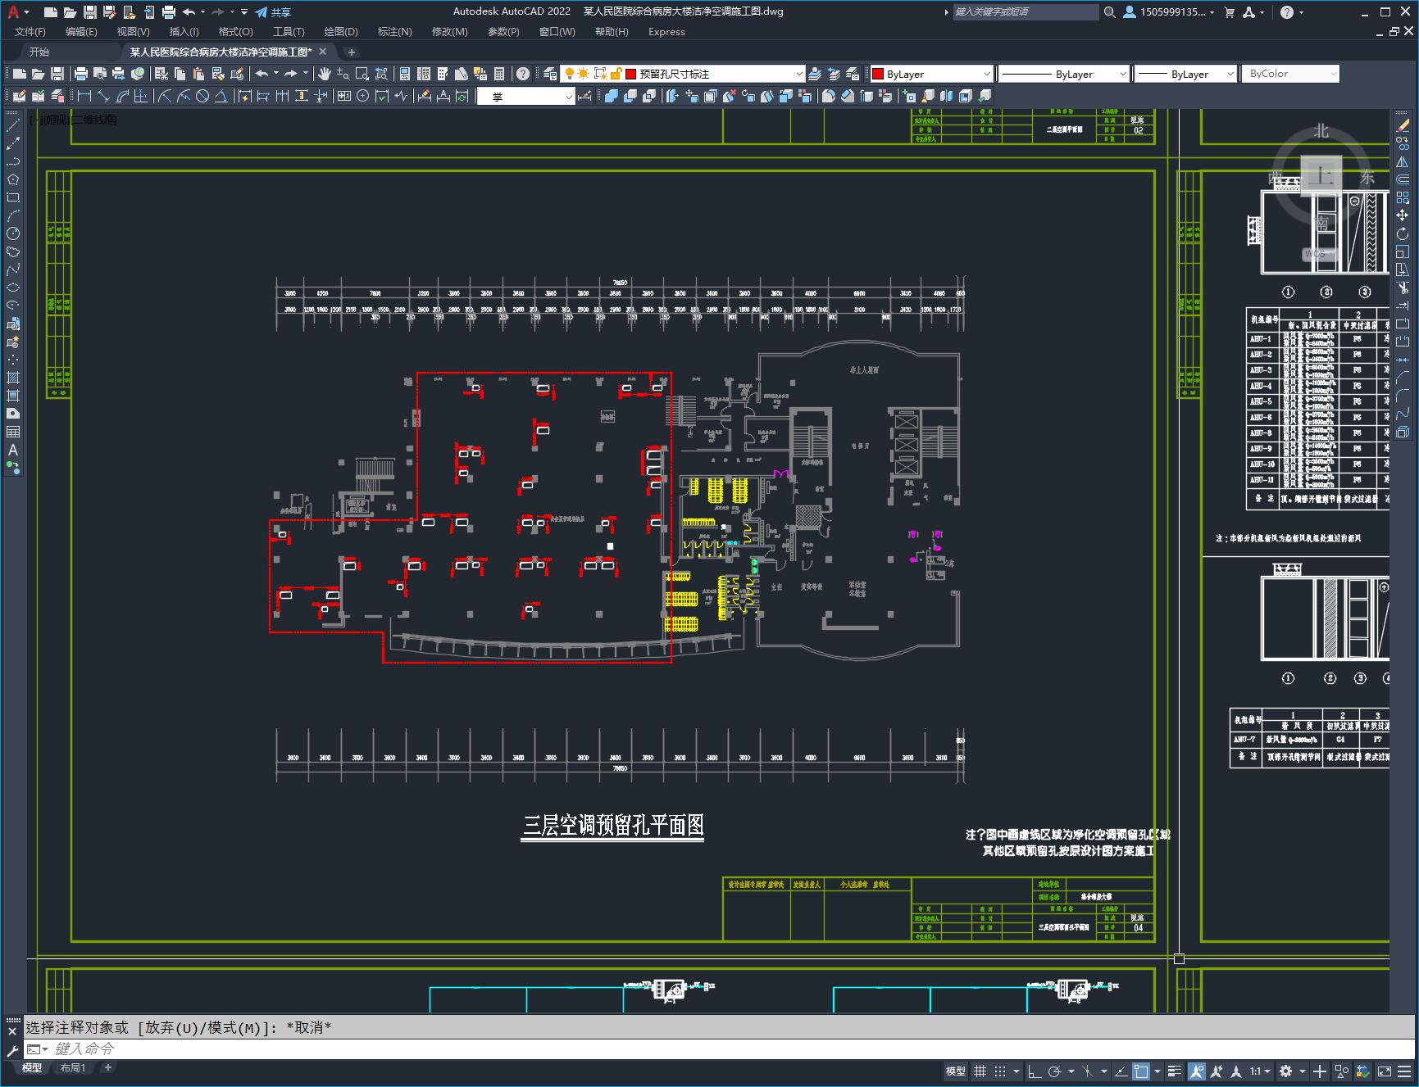Image resolution: width=1419 pixels, height=1087 pixels.
Task: Click the red ByLayer color swatch
Action: (x=878, y=74)
